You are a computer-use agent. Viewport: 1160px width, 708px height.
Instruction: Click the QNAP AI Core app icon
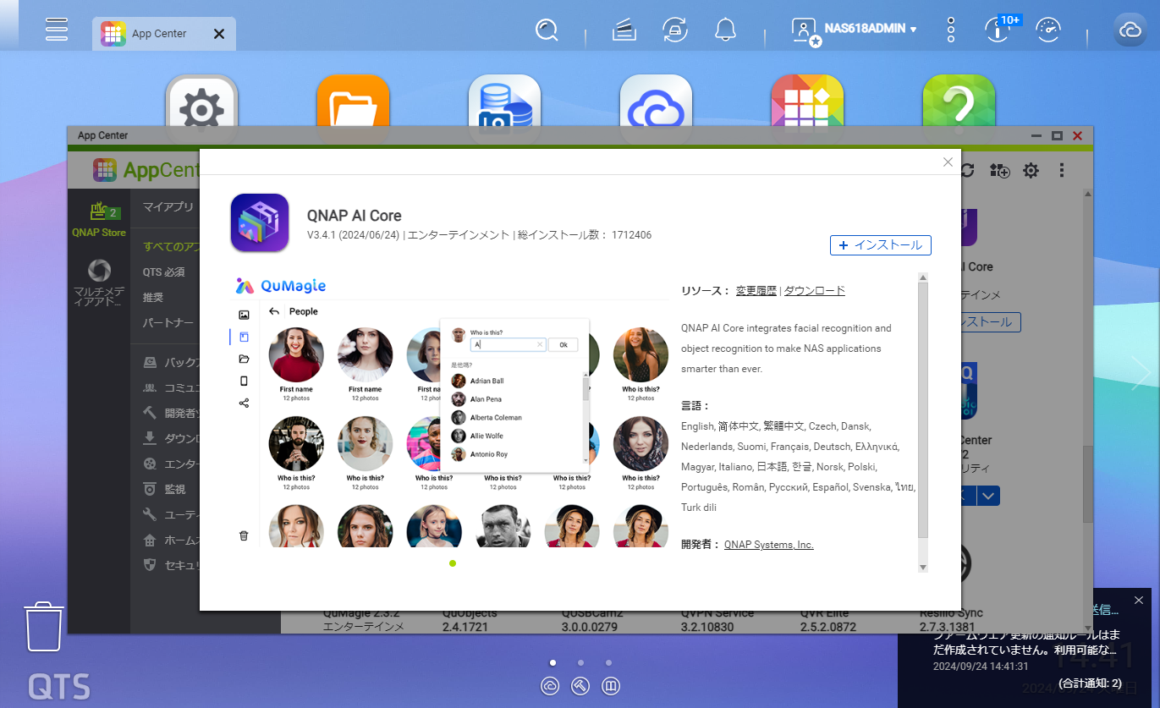coord(260,222)
